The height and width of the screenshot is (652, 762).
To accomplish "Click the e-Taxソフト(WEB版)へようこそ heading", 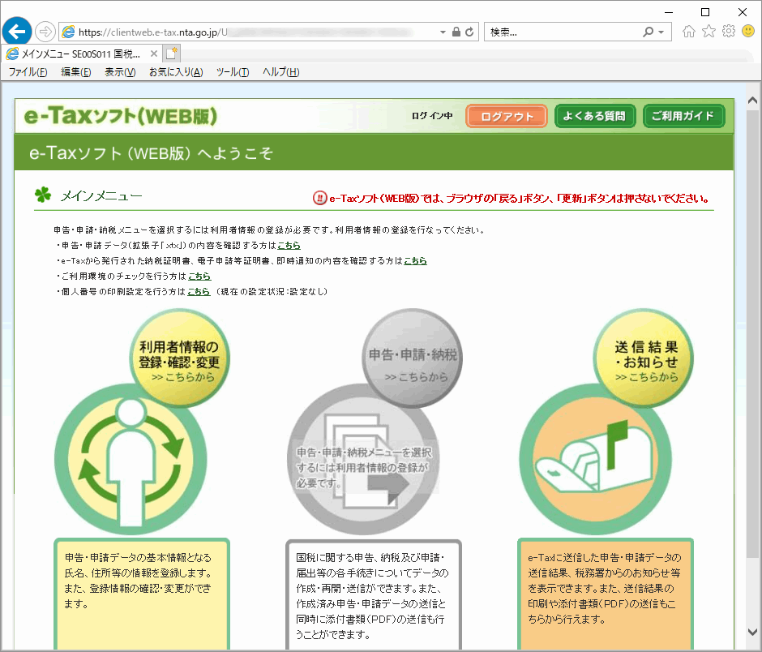I will click(x=151, y=153).
